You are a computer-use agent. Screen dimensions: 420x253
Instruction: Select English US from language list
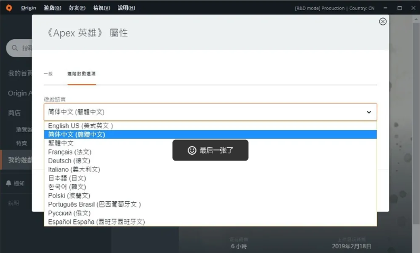(80, 126)
